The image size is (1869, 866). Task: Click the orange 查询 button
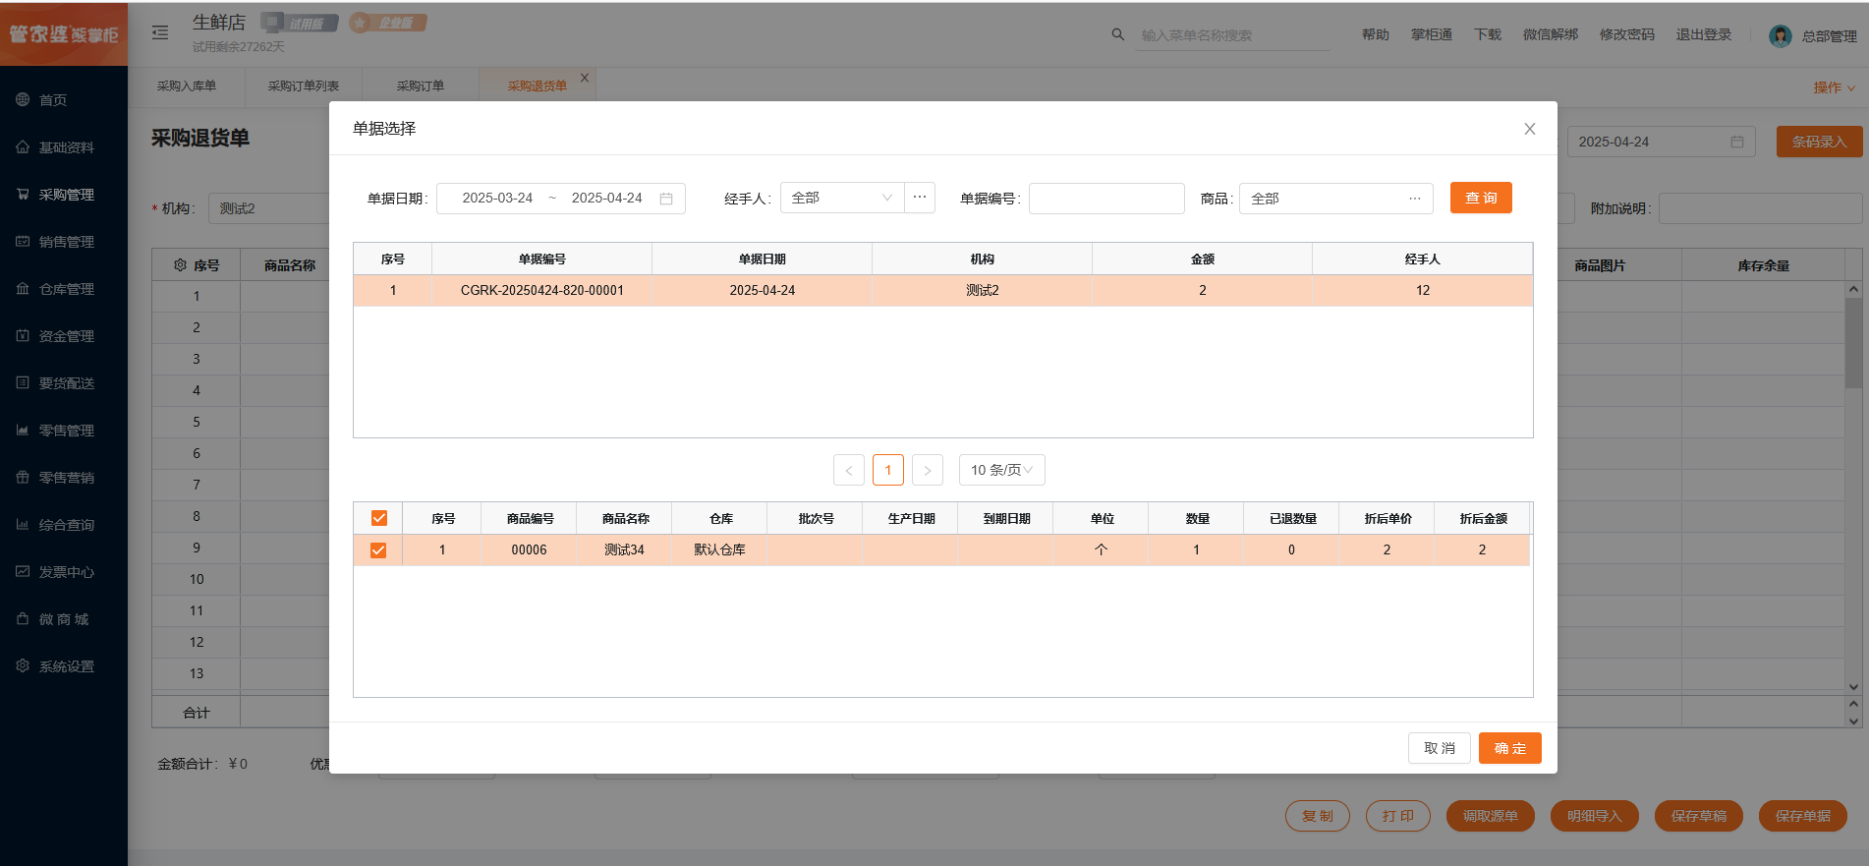click(1481, 198)
